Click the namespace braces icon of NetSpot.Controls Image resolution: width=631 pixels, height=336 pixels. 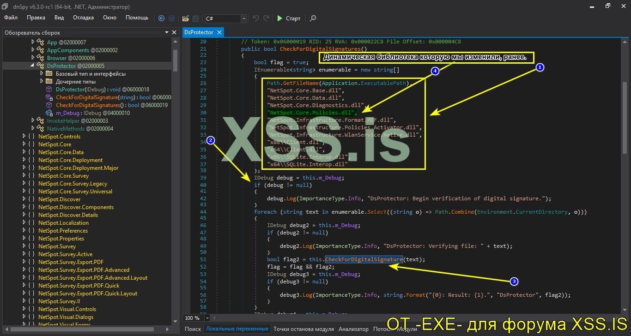31,137
